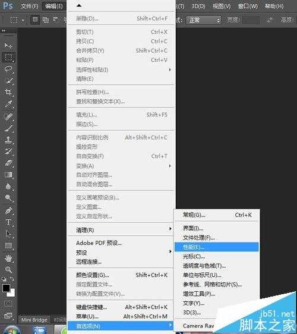
Task: Select the Quick Selection tool
Action: tap(8, 81)
